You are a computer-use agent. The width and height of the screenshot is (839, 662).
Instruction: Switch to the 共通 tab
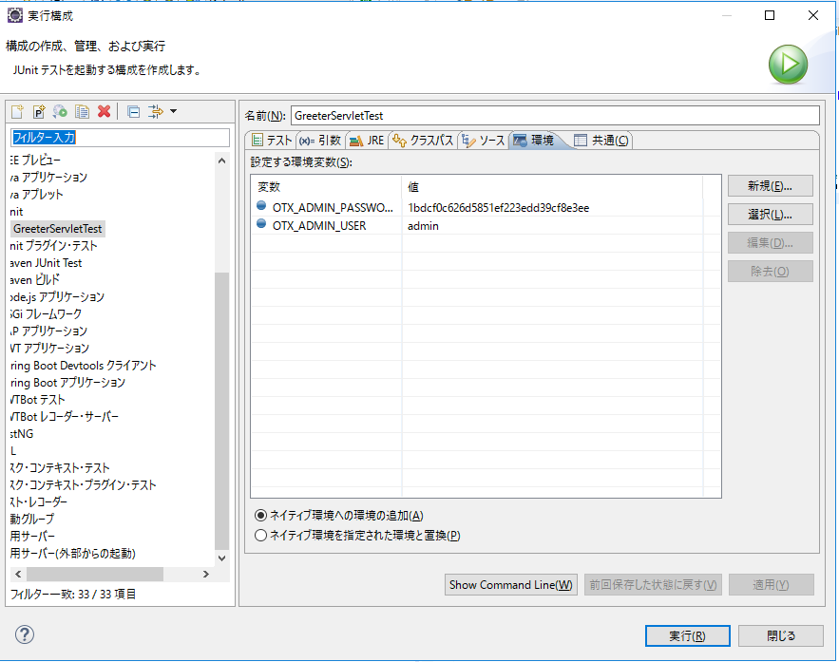pyautogui.click(x=601, y=141)
